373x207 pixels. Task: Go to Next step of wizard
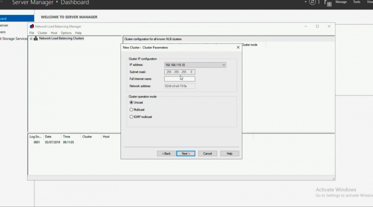pos(186,154)
